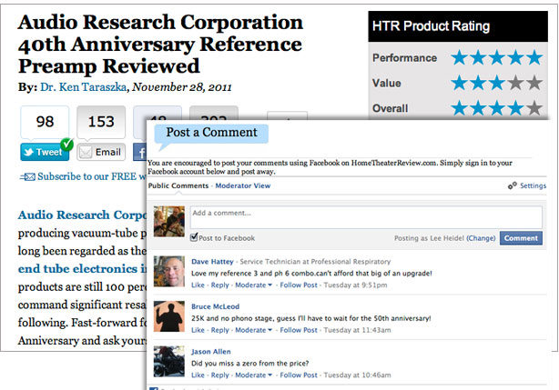Click the Post a Comment speech bubble heading
The height and width of the screenshot is (390, 559).
[211, 134]
